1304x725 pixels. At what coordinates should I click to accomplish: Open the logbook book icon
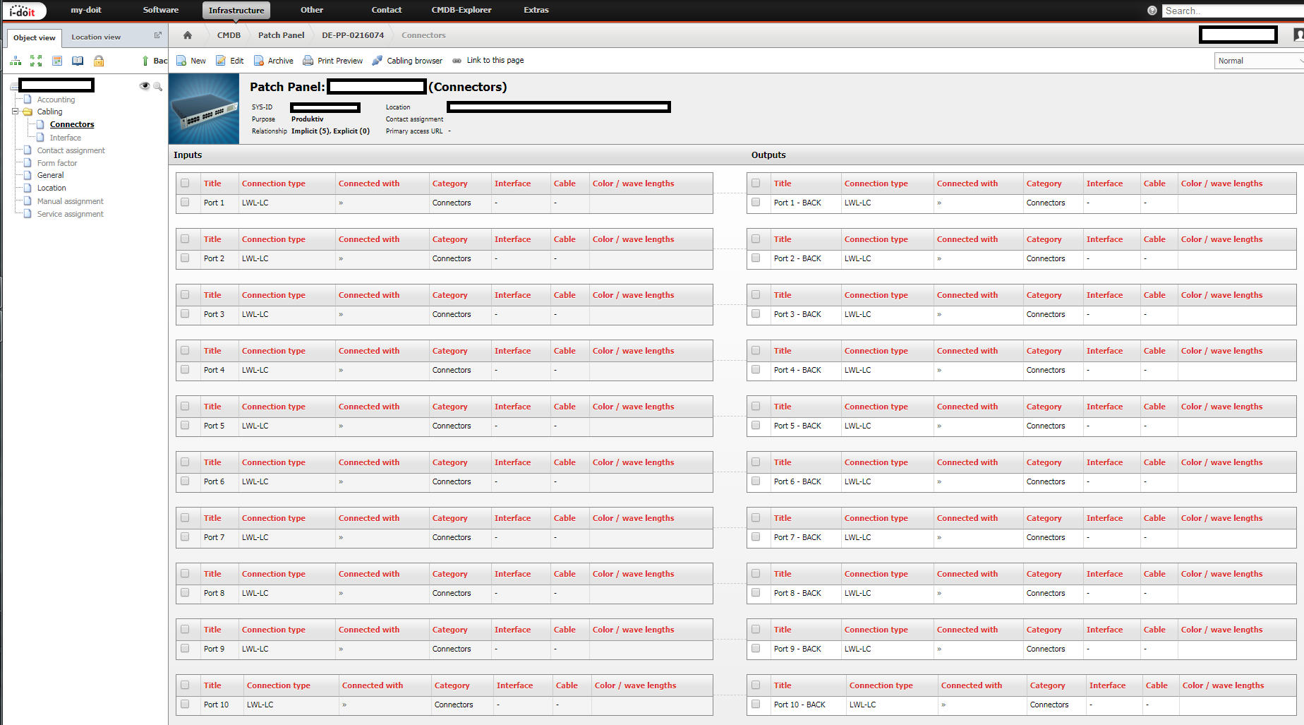(78, 61)
